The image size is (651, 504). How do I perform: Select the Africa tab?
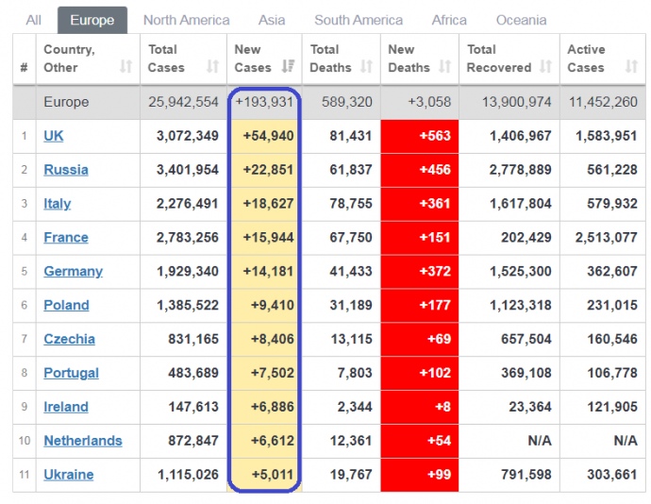pos(449,20)
